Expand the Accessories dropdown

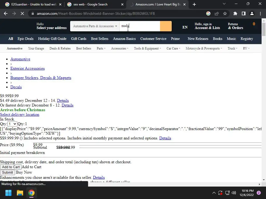[x=119, y=48]
